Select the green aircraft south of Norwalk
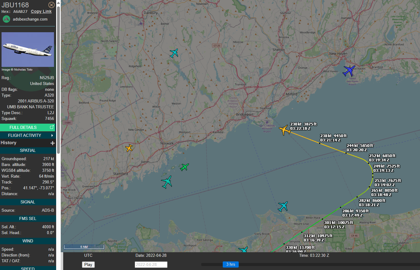 click(x=184, y=167)
